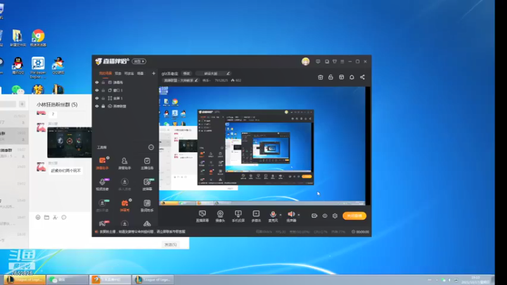
Task: Lock the 全屏 1 source
Action: [x=103, y=98]
